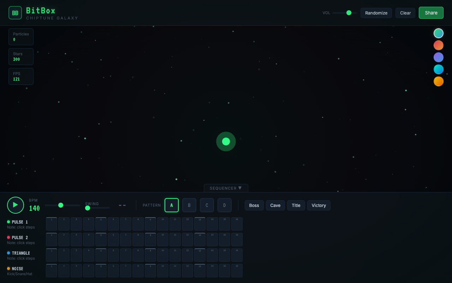The height and width of the screenshot is (283, 452).
Task: Toggle step 16 on Noise track
Action: tap(237, 271)
